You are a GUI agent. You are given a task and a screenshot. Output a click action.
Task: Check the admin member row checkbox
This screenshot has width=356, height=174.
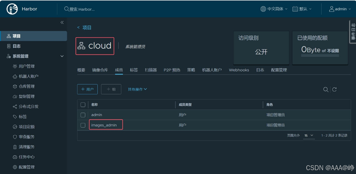click(83, 115)
